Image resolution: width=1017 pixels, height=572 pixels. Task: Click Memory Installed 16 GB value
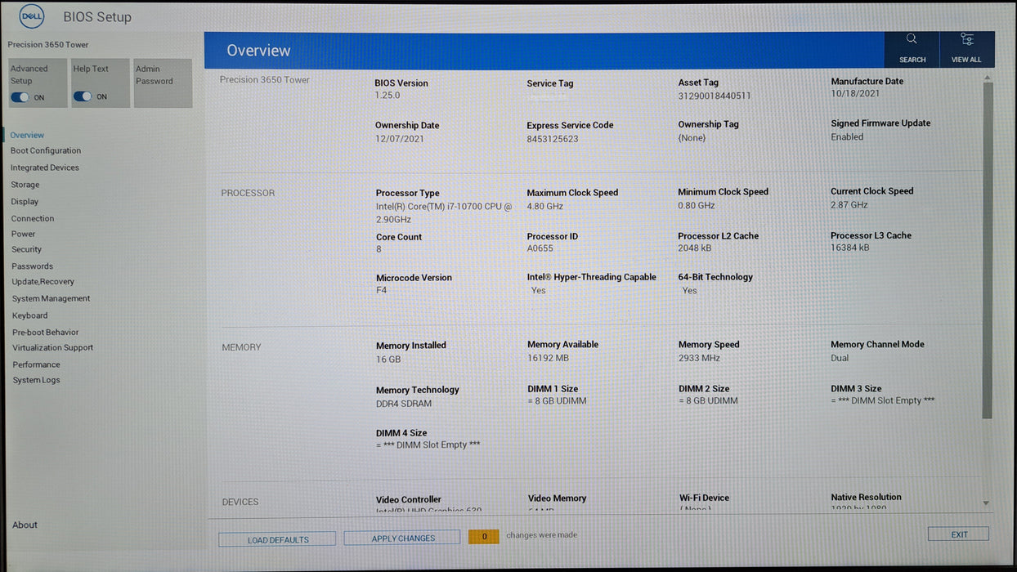pos(388,359)
